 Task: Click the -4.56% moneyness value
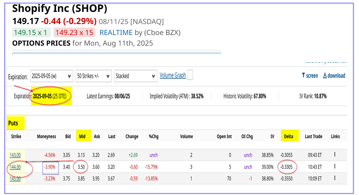point(50,155)
